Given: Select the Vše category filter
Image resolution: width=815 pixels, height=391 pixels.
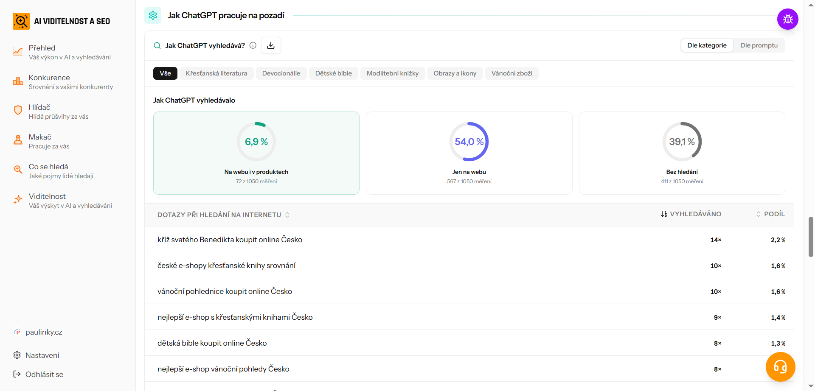Looking at the screenshot, I should [165, 73].
